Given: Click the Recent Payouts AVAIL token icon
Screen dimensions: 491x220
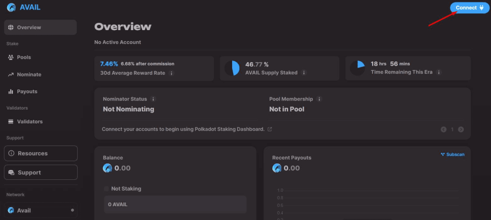Looking at the screenshot, I should [277, 168].
